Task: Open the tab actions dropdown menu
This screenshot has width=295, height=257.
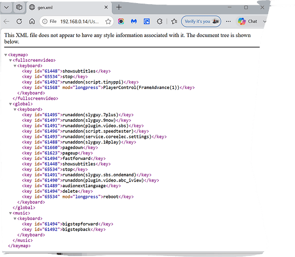Action: click(x=6, y=8)
